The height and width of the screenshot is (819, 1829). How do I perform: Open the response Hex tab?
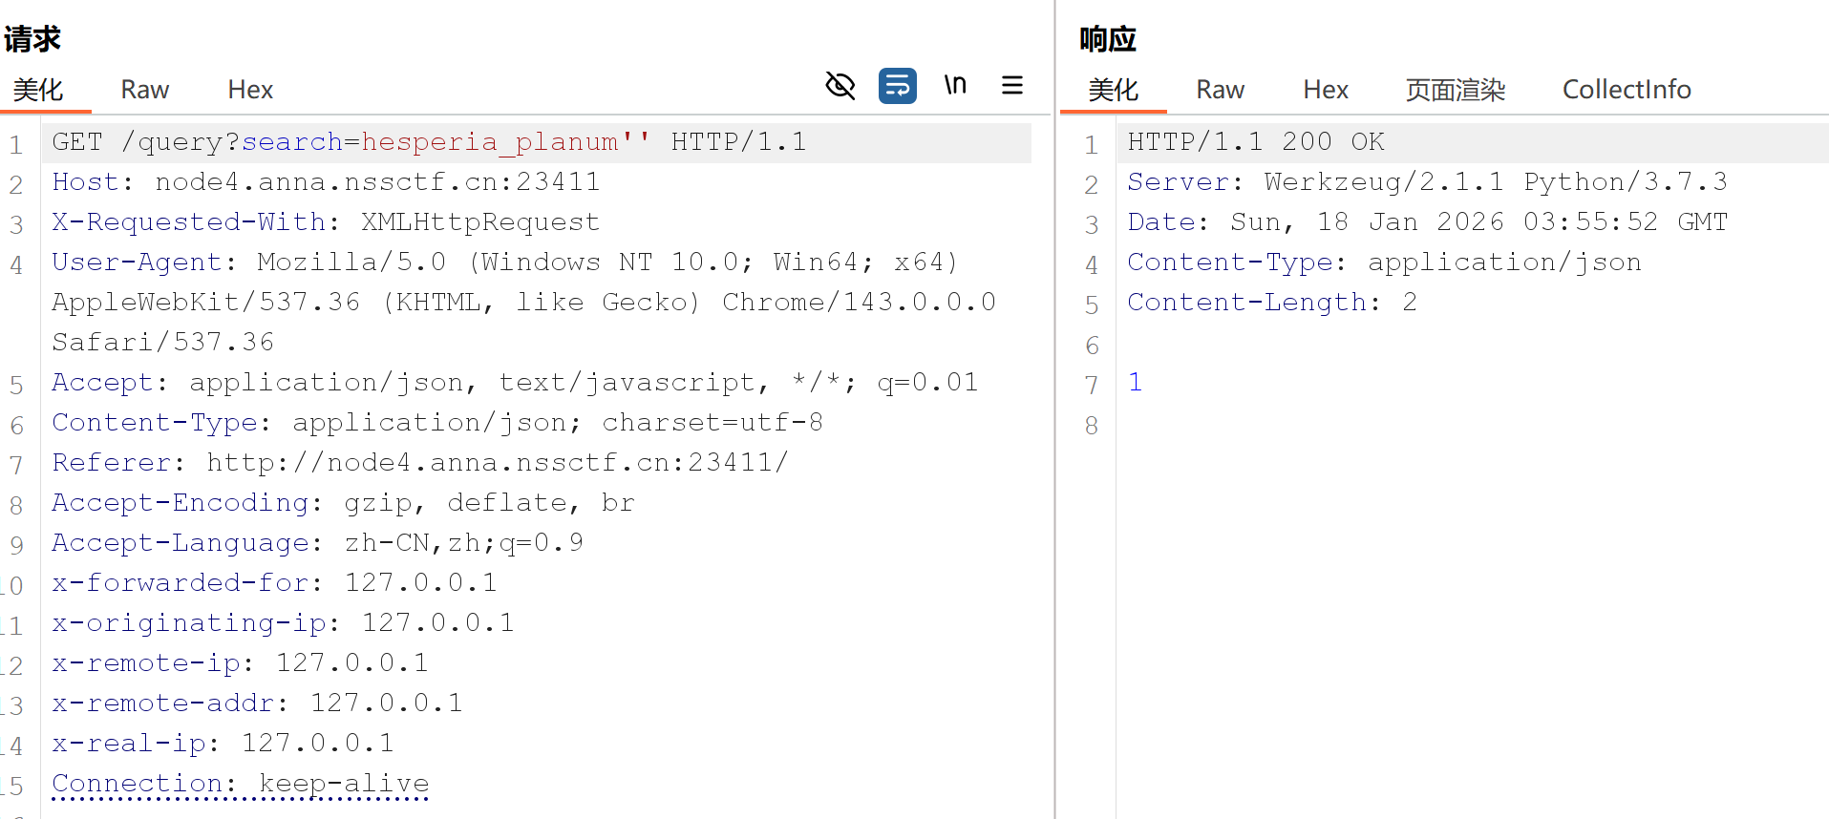1326,90
